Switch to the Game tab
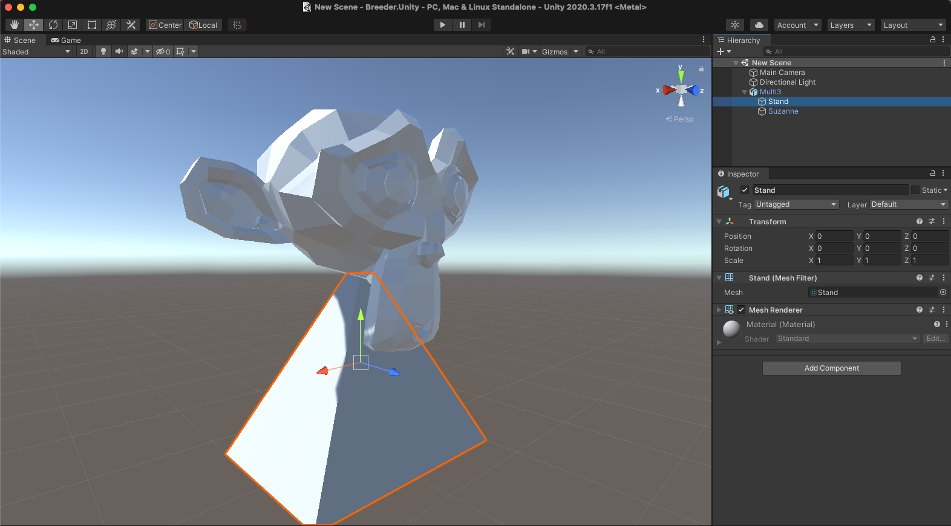Viewport: 951px width, 526px height. (66, 41)
